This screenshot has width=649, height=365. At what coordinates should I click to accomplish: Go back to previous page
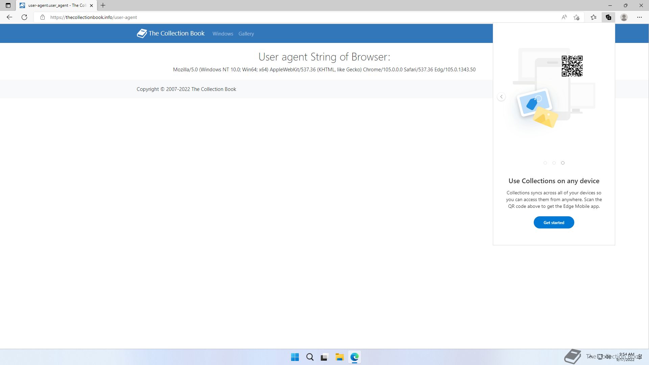coord(9,17)
